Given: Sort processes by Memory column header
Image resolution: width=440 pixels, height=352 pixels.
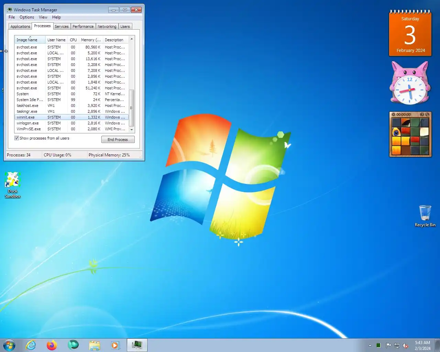Looking at the screenshot, I should (x=91, y=40).
